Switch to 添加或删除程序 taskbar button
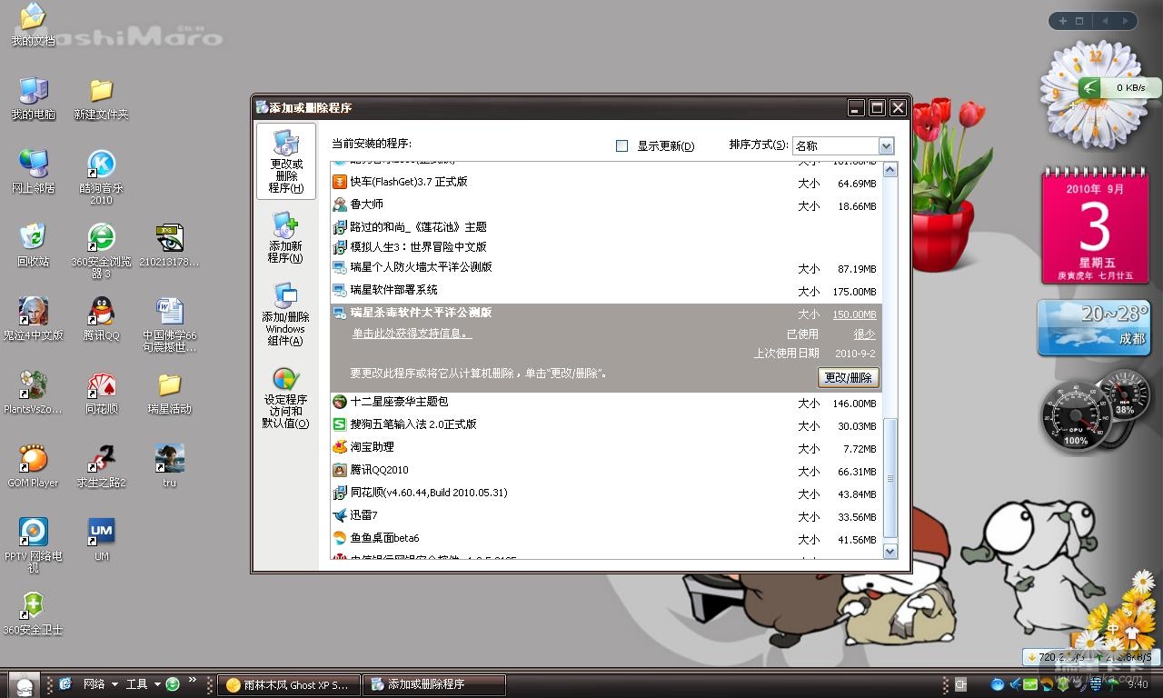The width and height of the screenshot is (1163, 698). click(433, 684)
